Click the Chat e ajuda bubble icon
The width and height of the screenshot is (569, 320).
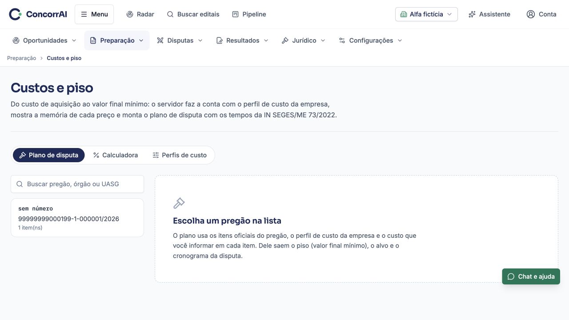[511, 276]
